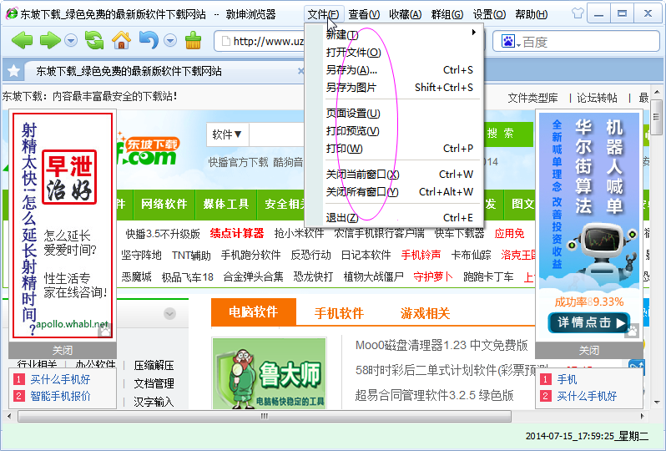Viewport: 666px width, 451px height.
Task: Open the 设置(O) menu
Action: (489, 14)
